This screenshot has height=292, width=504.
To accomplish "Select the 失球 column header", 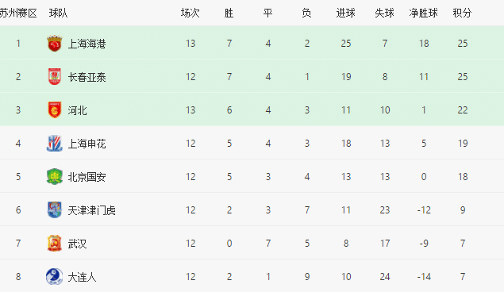I will [384, 13].
